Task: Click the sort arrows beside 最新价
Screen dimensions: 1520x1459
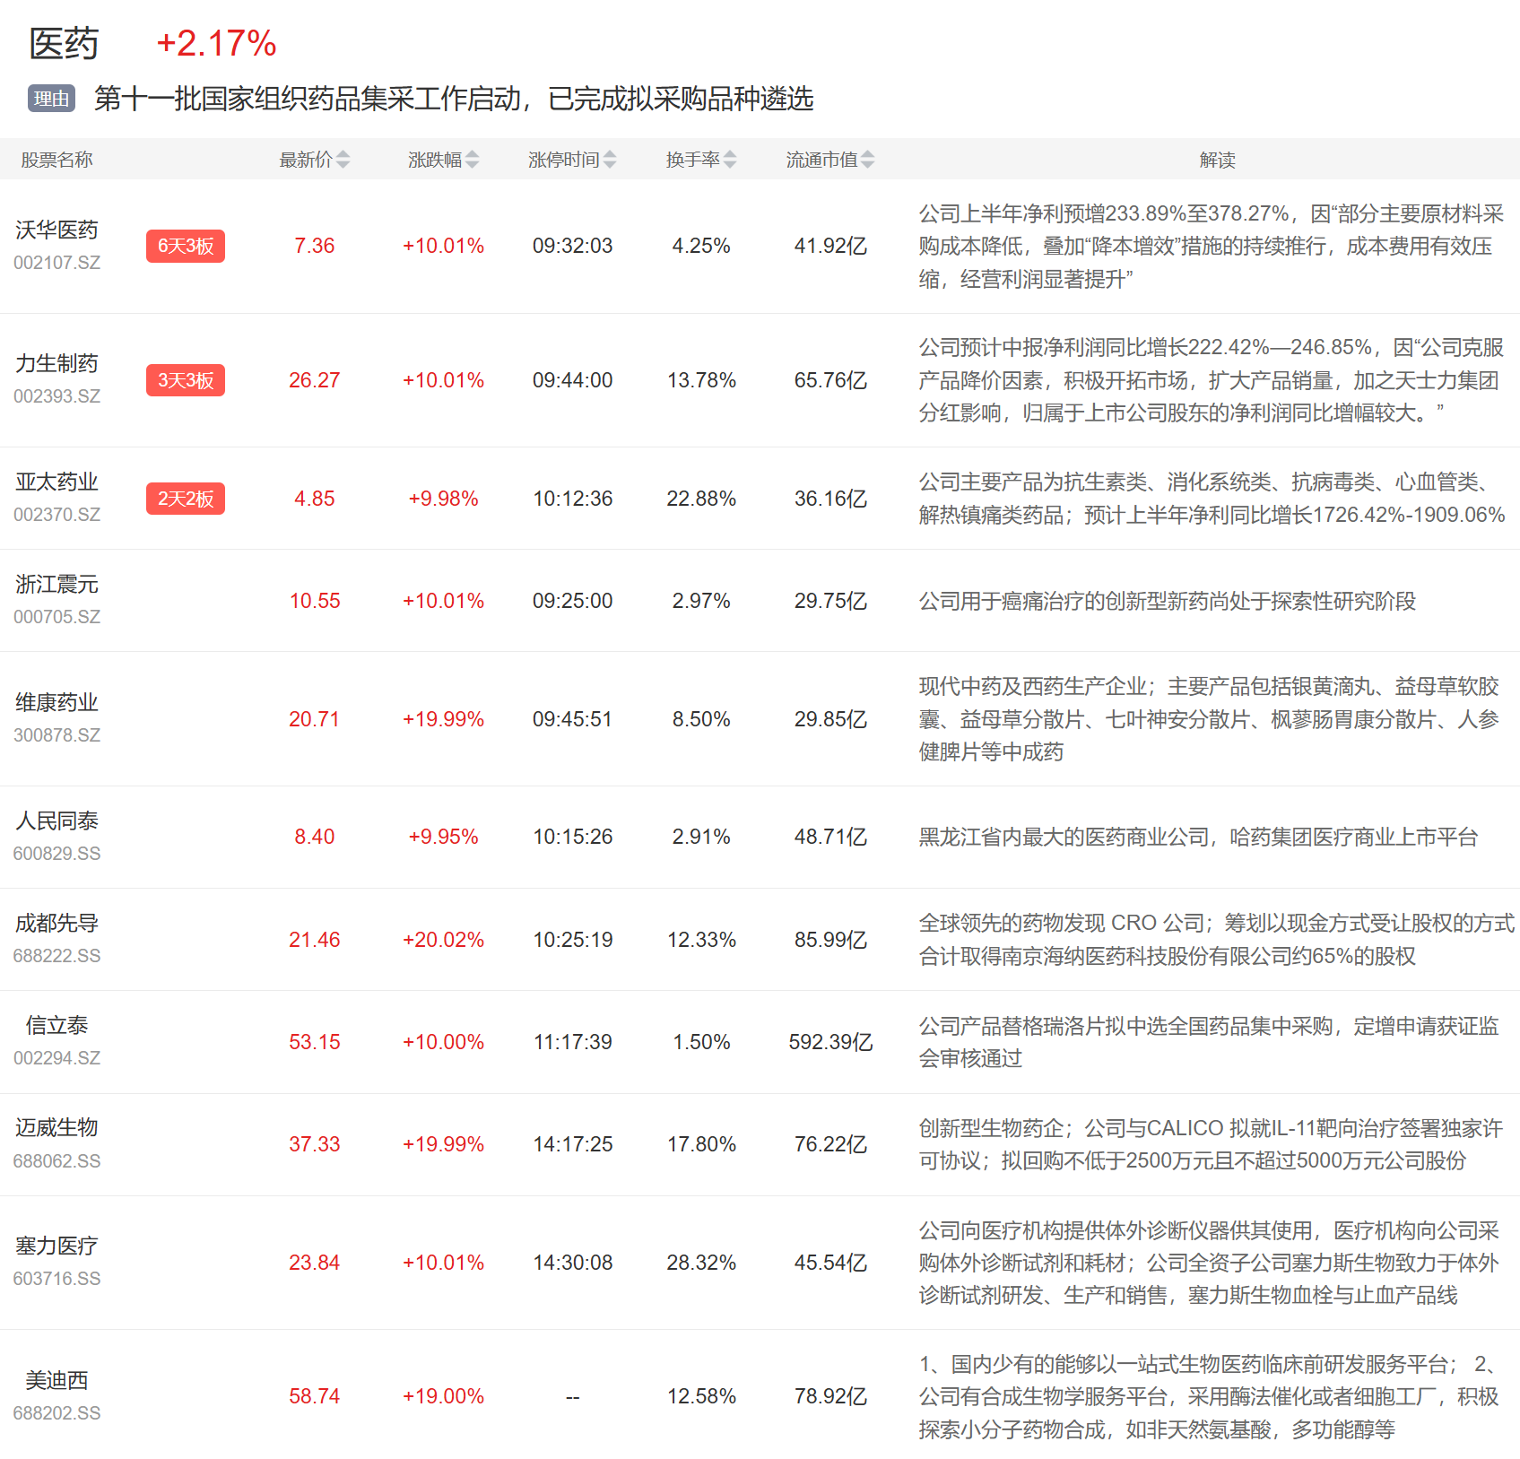Action: [343, 160]
